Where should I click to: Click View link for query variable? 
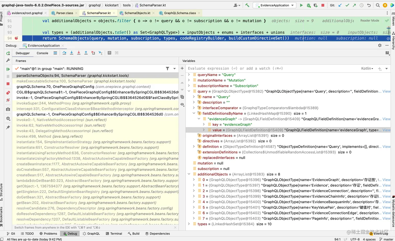click(386, 91)
